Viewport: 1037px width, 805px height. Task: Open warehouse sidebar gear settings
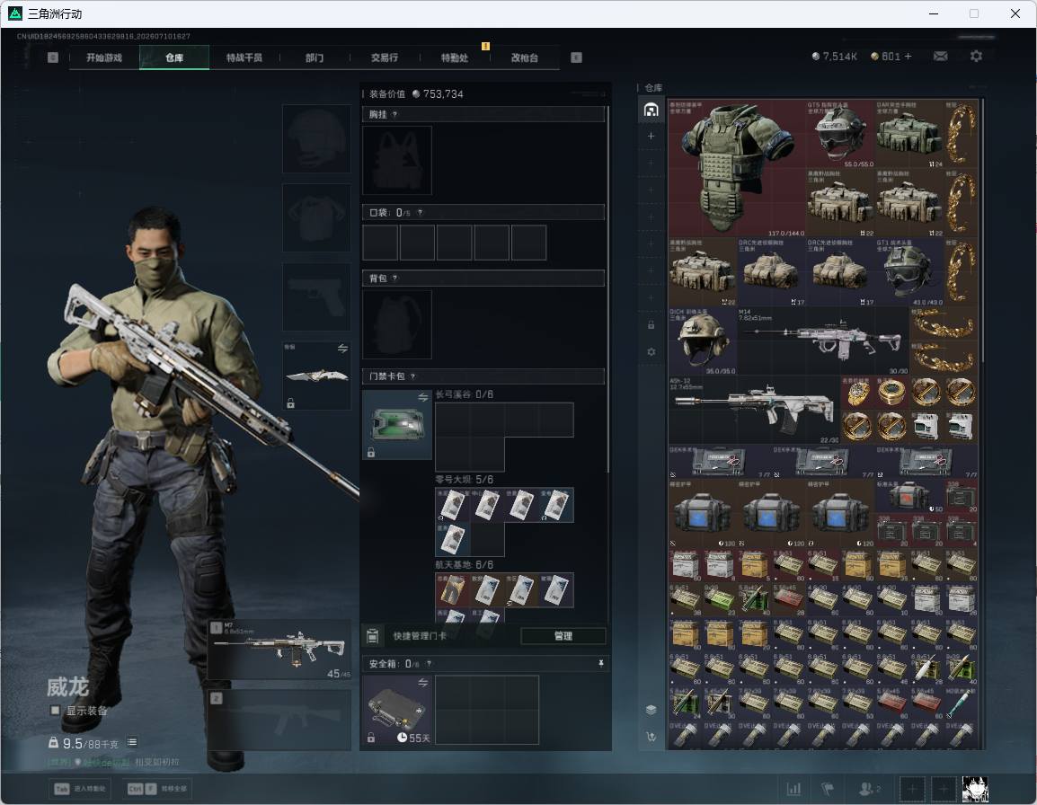pos(651,352)
